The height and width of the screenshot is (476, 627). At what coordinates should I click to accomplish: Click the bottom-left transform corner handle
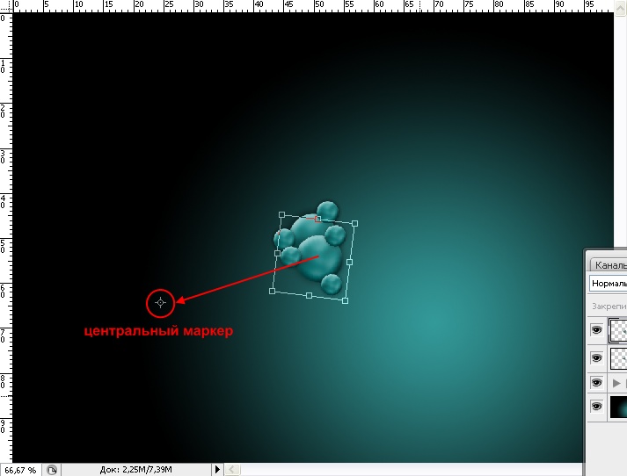(x=273, y=291)
